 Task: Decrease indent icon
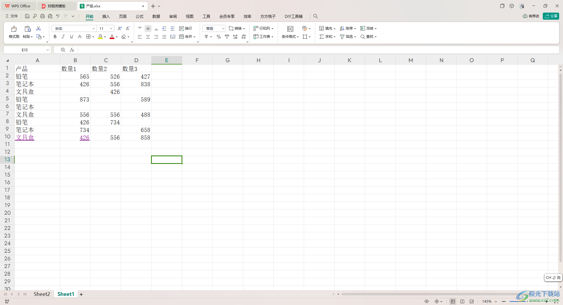pos(165,28)
